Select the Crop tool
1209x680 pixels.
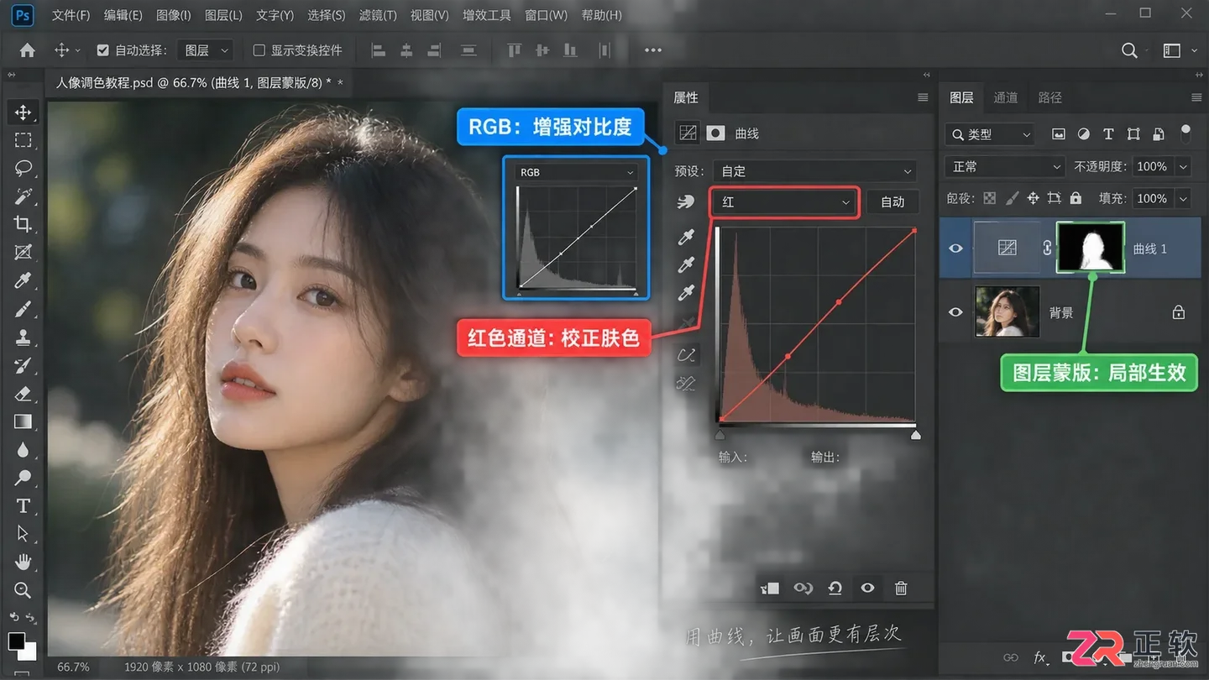click(23, 224)
